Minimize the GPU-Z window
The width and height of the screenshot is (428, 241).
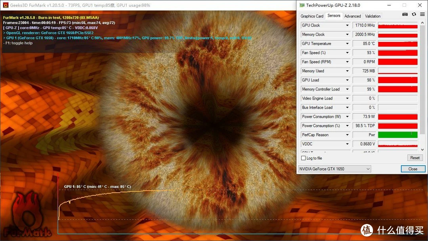click(389, 5)
